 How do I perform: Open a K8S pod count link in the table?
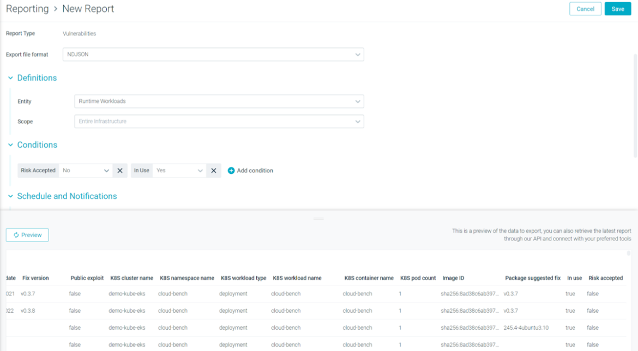coord(400,293)
